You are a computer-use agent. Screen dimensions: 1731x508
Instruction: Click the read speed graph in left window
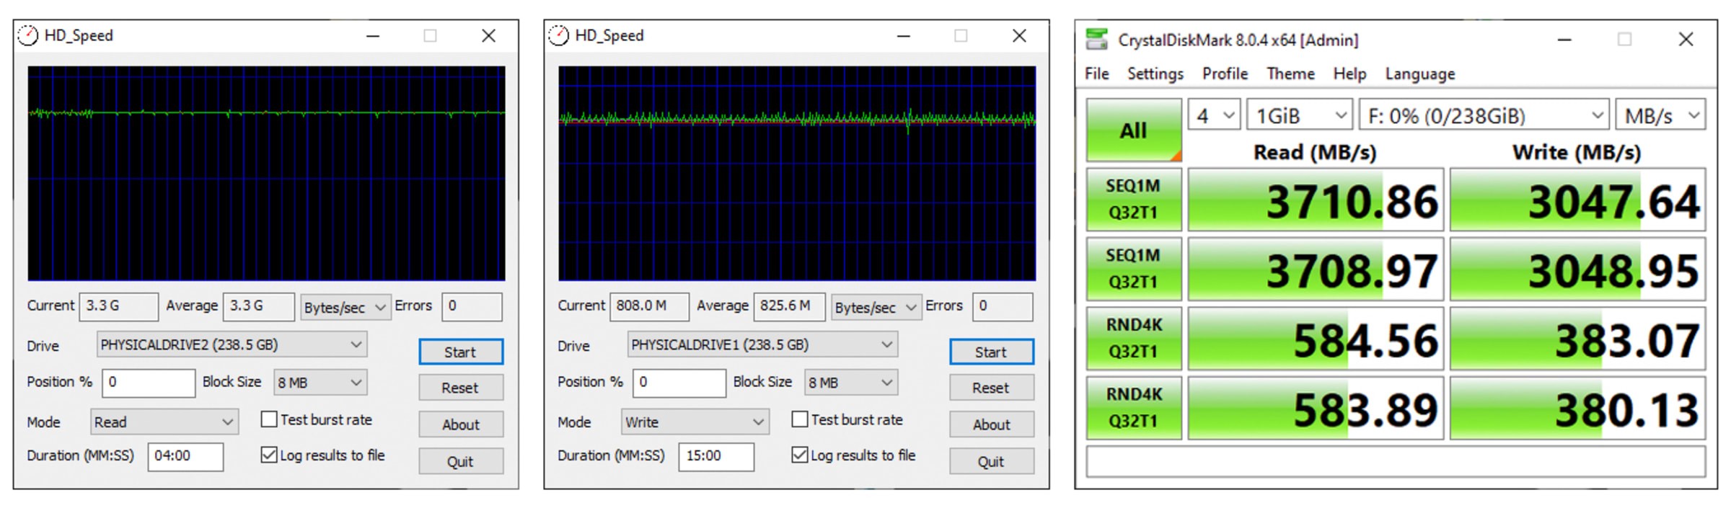tap(266, 174)
